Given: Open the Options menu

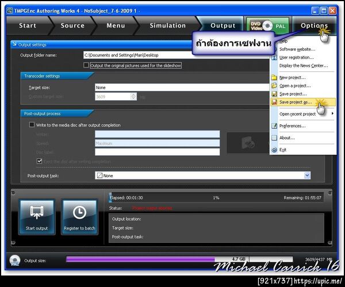Looking at the screenshot, I should coord(314,25).
